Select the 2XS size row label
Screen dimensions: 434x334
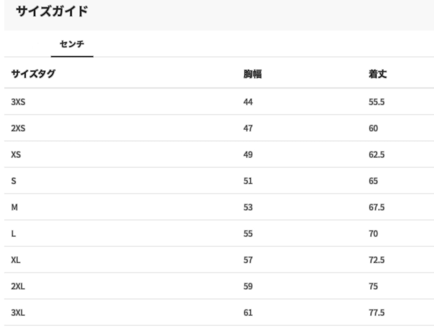tap(18, 128)
